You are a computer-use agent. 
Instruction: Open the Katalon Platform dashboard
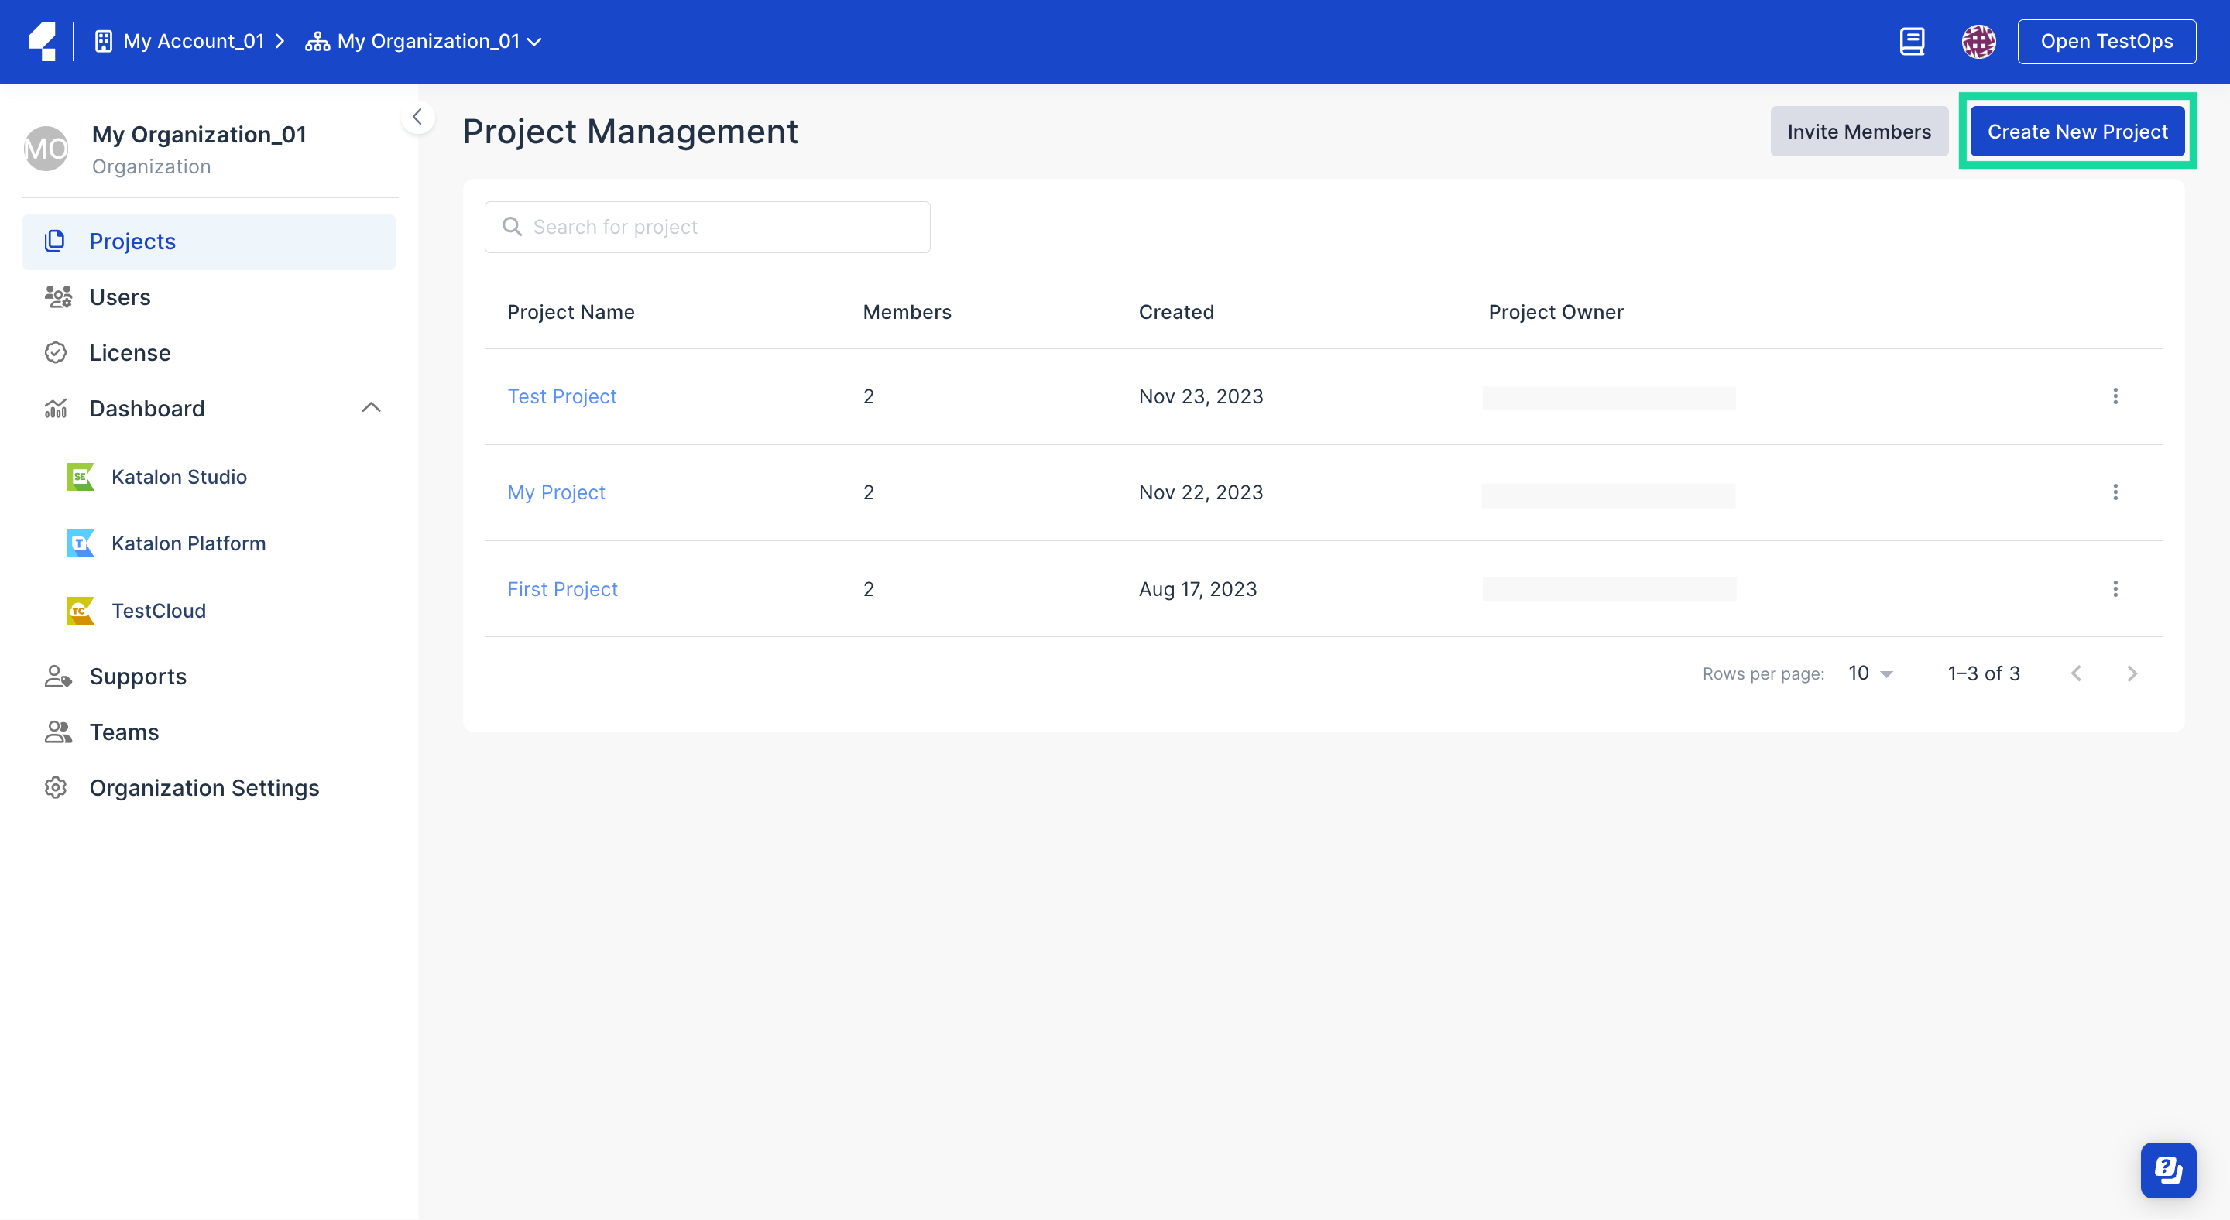pos(189,543)
